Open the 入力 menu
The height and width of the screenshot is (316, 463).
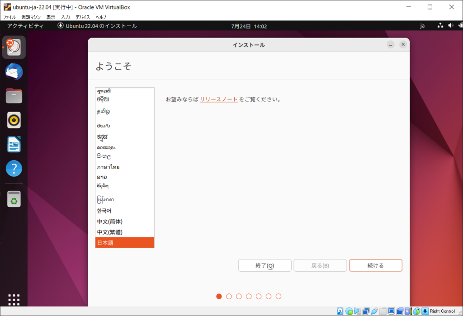coord(66,17)
